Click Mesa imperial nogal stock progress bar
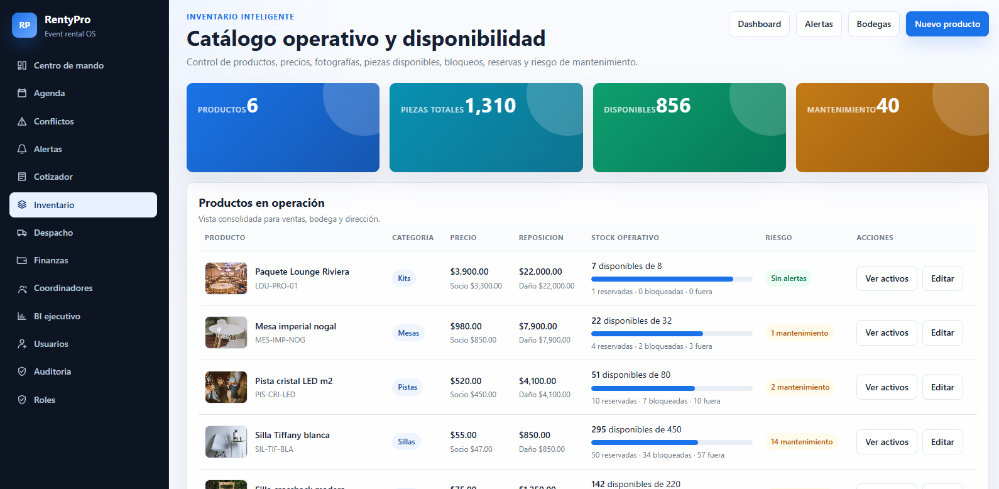 point(672,334)
